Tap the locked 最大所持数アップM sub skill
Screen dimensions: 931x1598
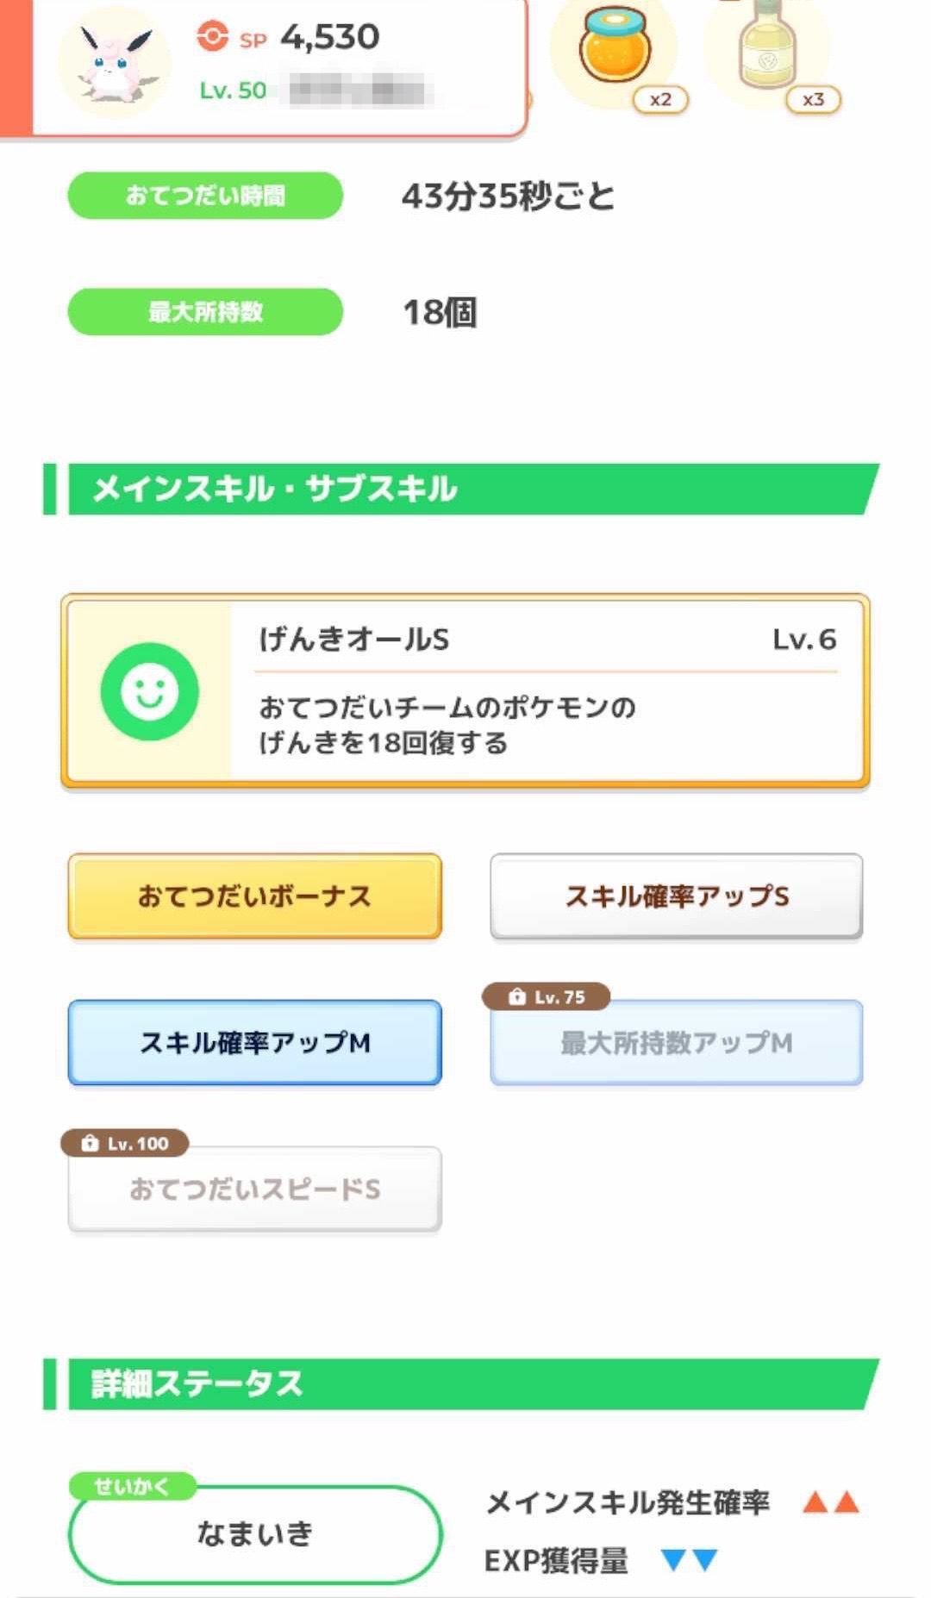pos(677,1043)
